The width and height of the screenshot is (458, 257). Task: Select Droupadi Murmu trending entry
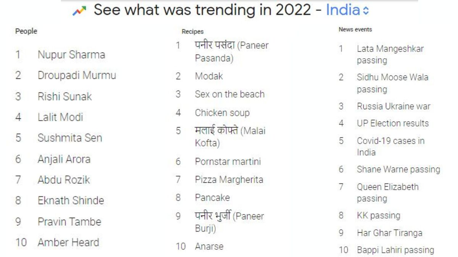tap(76, 75)
